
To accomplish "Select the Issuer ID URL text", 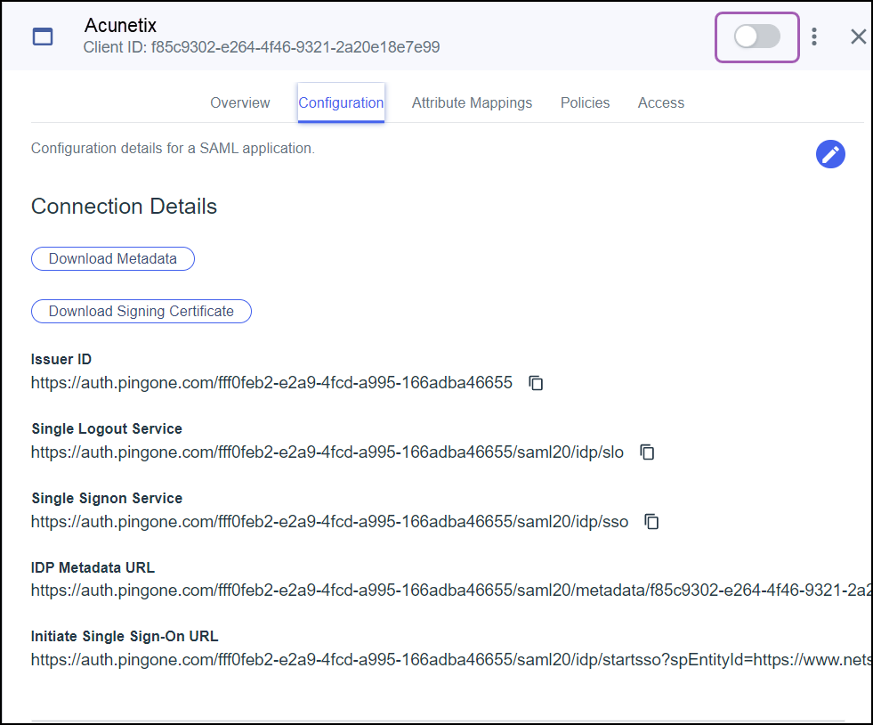I will tap(271, 383).
